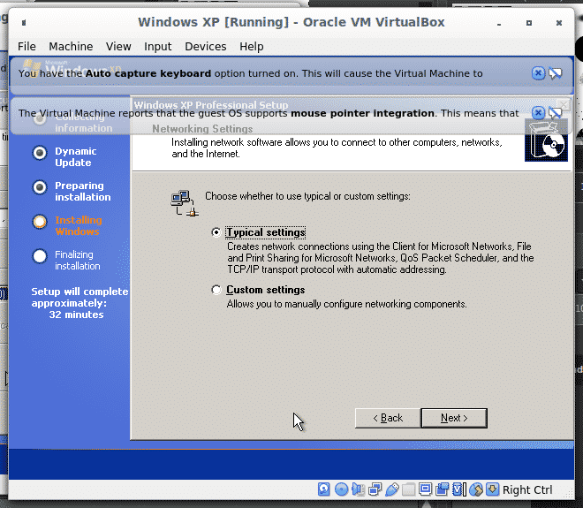
Task: Click the video capture status icon
Action: point(442,489)
